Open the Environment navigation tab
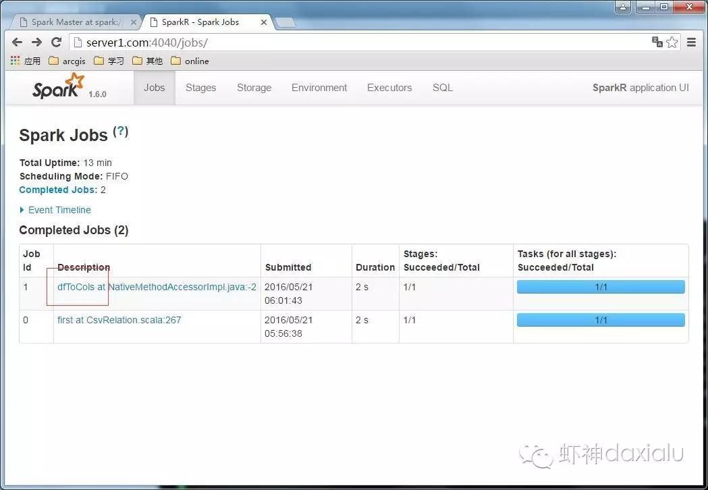708x490 pixels. 319,88
